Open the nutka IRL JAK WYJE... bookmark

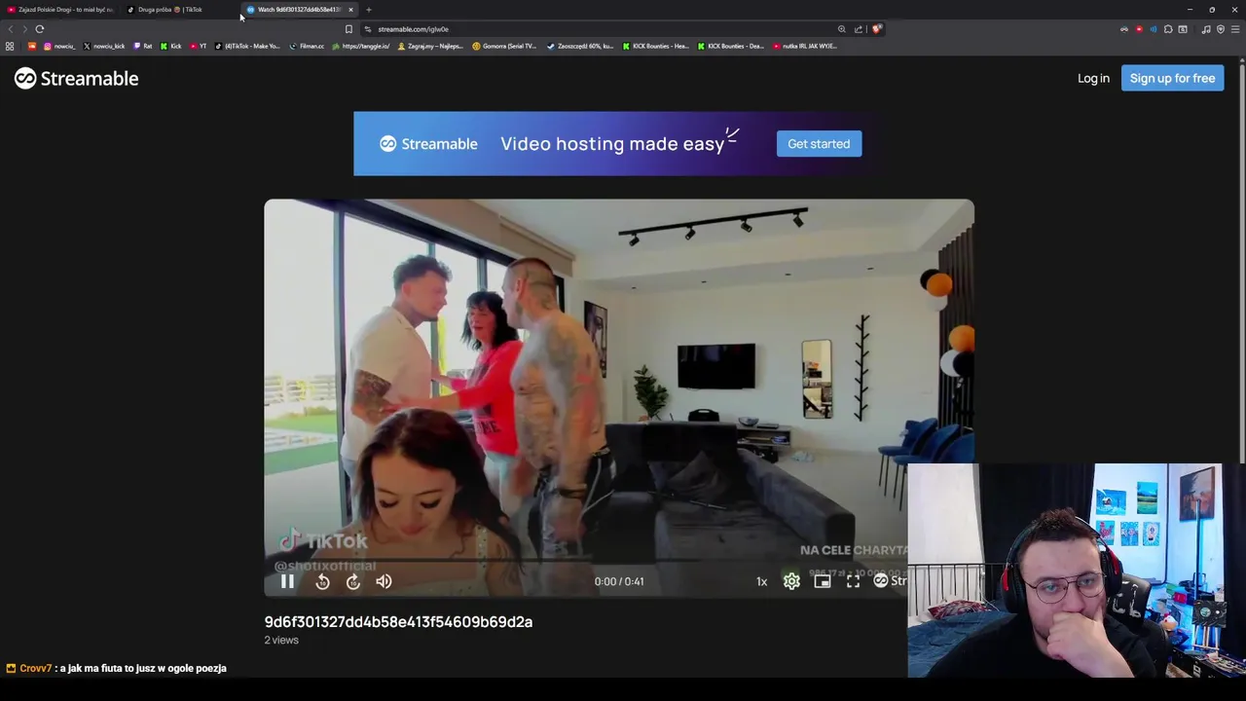point(805,46)
